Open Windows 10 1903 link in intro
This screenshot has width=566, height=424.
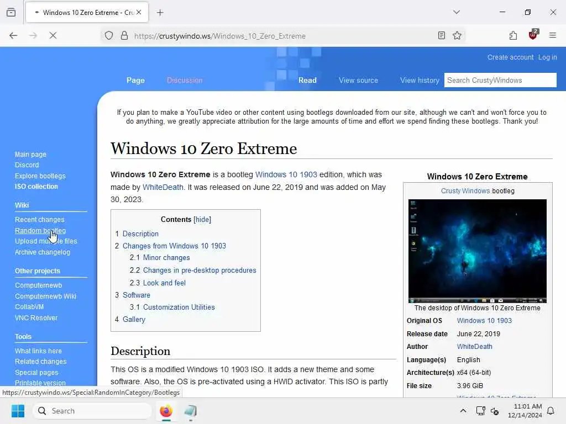tap(286, 174)
